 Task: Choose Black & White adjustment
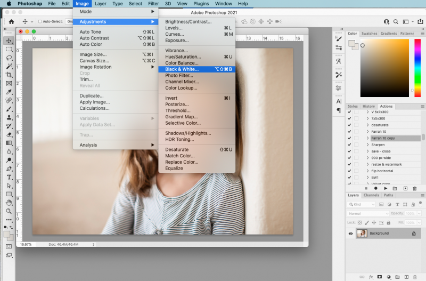[x=196, y=69]
